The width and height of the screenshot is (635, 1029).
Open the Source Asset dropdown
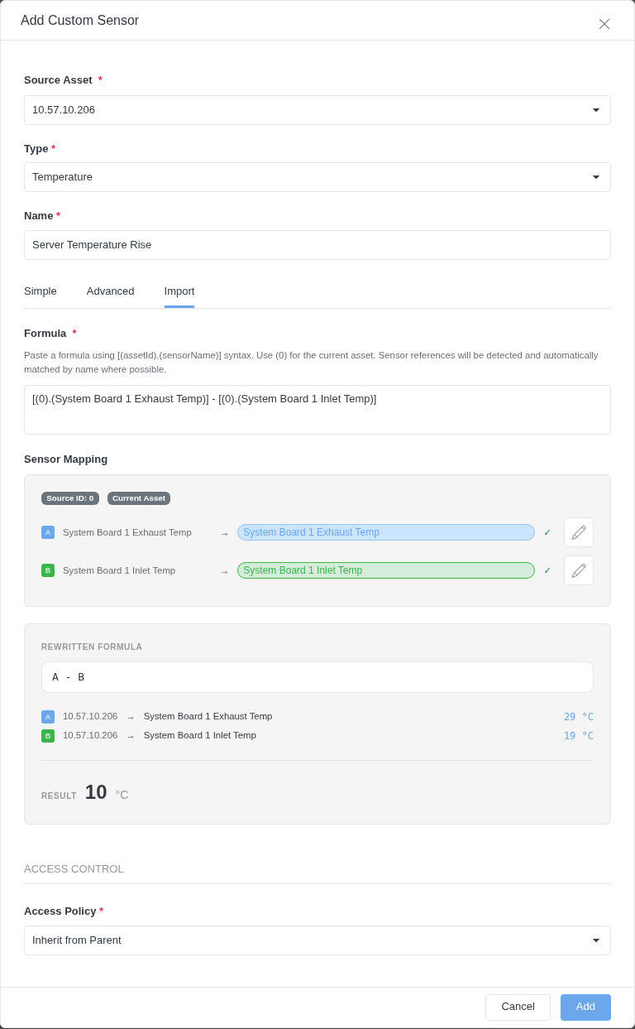tap(317, 110)
